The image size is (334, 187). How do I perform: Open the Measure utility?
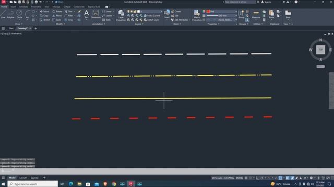click(256, 15)
